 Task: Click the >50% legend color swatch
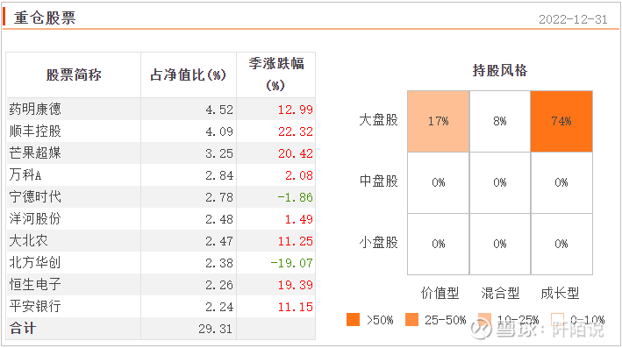(x=353, y=319)
